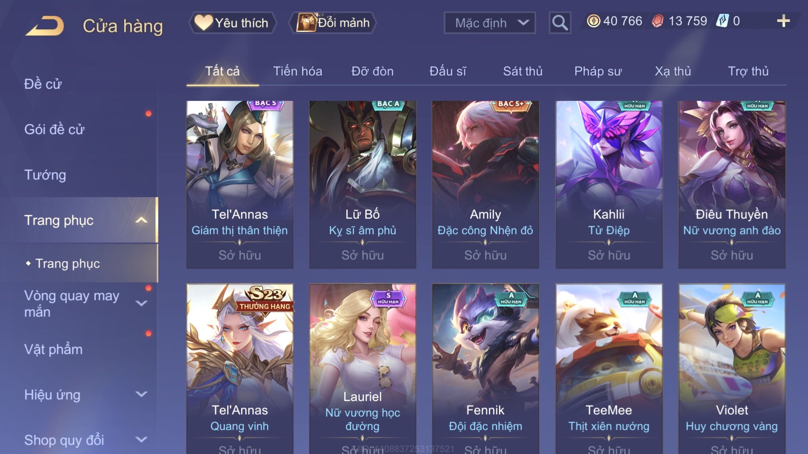Open the search magnifier icon
This screenshot has height=454, width=808.
(x=560, y=23)
